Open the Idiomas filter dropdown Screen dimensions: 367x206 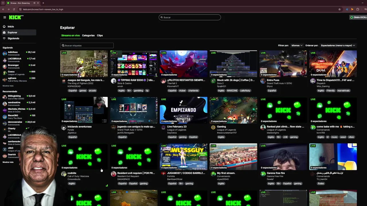point(297,45)
